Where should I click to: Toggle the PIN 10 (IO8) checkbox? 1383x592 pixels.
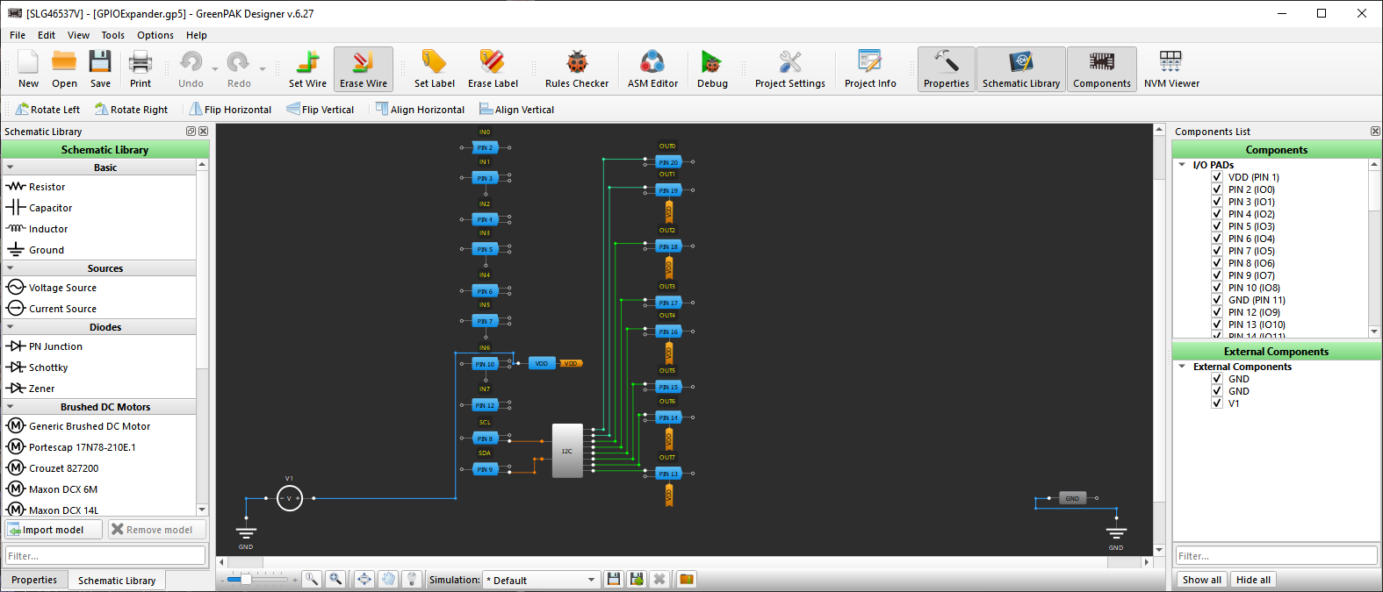[1217, 288]
